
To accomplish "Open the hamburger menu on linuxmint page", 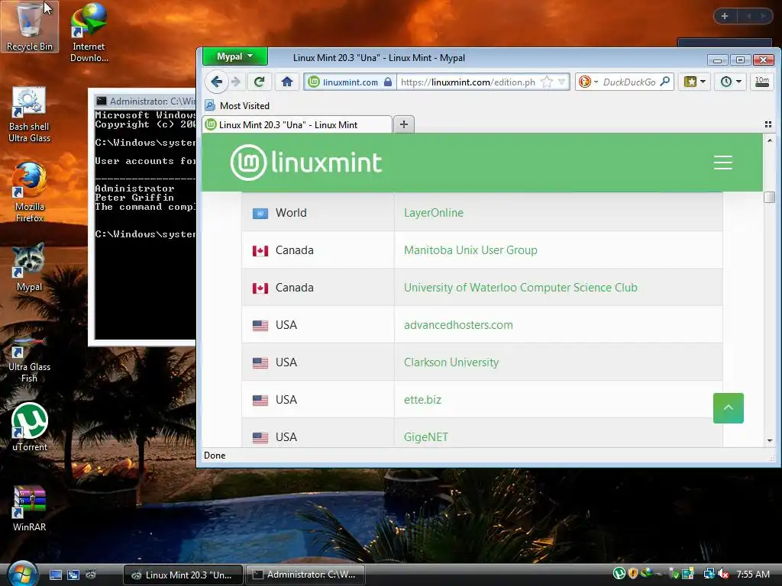I will [x=722, y=163].
